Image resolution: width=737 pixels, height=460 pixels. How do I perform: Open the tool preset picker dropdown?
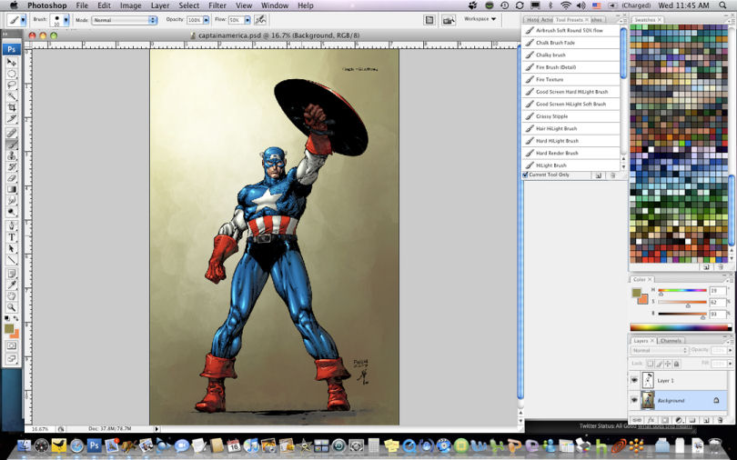[23, 20]
